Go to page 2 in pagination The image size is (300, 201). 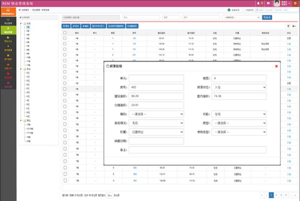tap(276, 195)
